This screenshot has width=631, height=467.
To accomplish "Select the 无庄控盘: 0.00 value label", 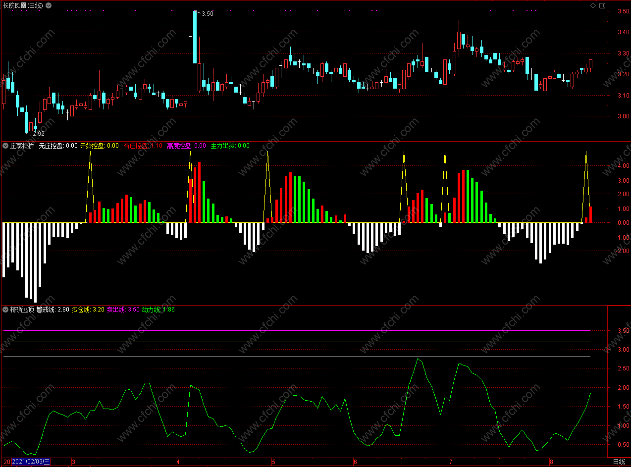I will click(58, 146).
